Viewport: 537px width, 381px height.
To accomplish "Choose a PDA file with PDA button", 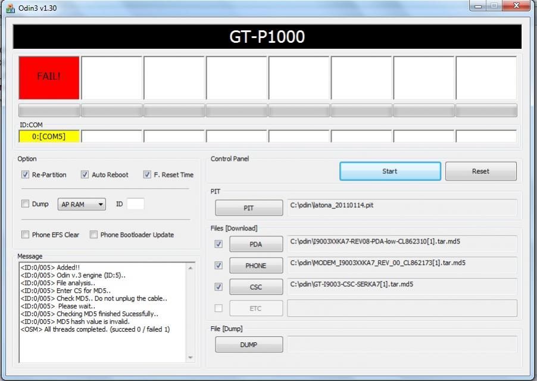I will [256, 244].
